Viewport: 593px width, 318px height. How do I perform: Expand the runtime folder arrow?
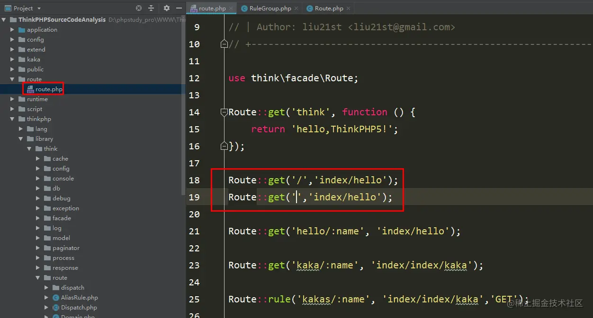coord(12,99)
